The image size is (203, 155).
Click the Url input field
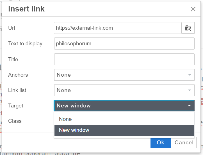[x=118, y=28]
